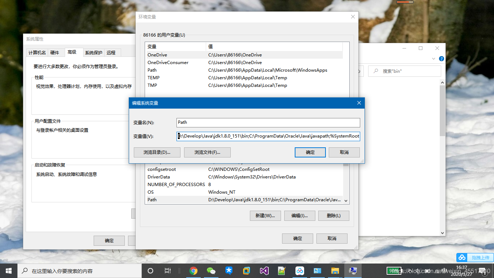The width and height of the screenshot is (494, 278).
Task: Switch to the 计算机名 tab
Action: pyautogui.click(x=37, y=53)
